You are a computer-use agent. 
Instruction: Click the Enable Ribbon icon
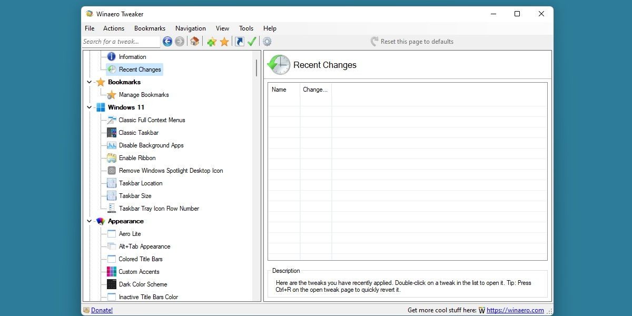pyautogui.click(x=112, y=158)
